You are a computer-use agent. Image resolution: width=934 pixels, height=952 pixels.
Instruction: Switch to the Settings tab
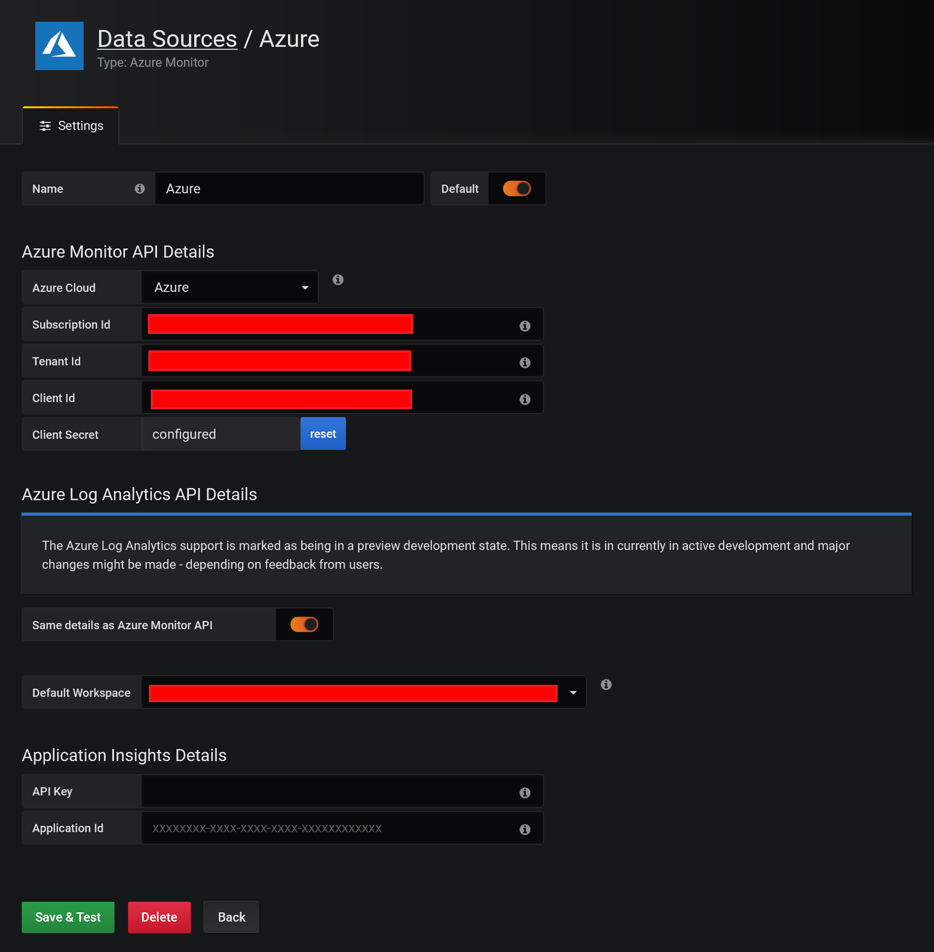(72, 126)
